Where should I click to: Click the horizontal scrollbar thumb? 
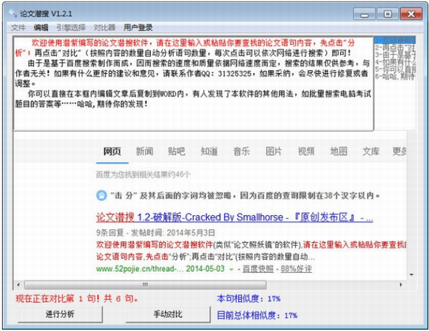pos(145,284)
